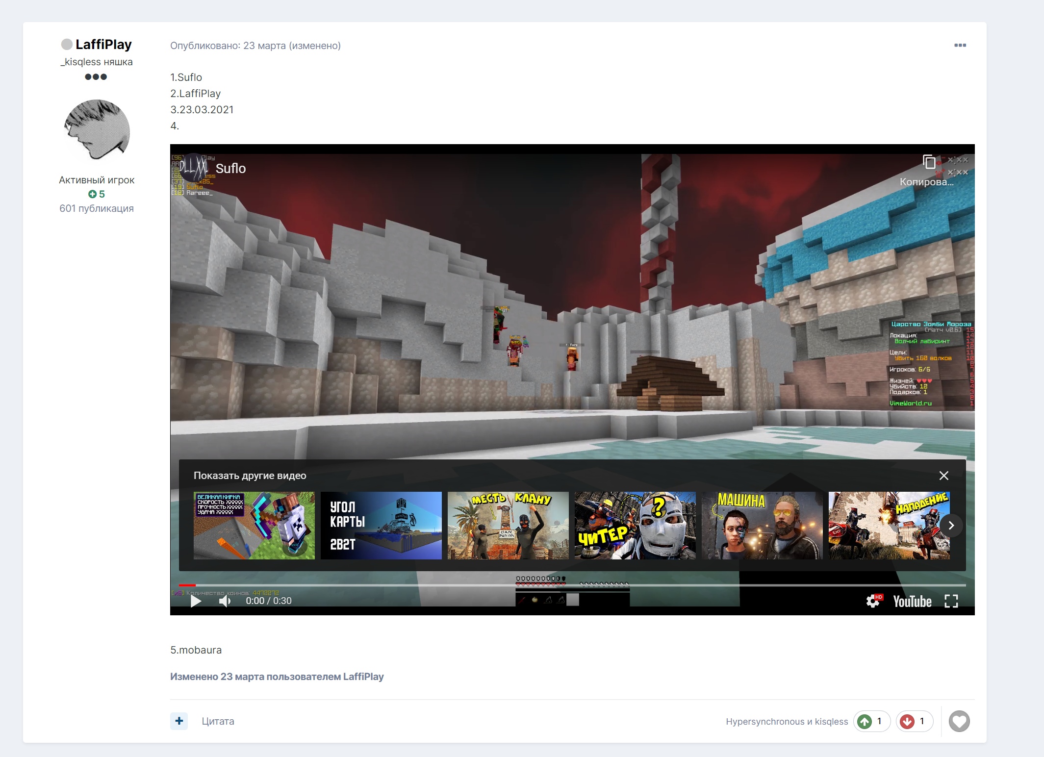The width and height of the screenshot is (1044, 757).
Task: Open the Великая кирка suggested video thumbnail
Action: coord(254,526)
